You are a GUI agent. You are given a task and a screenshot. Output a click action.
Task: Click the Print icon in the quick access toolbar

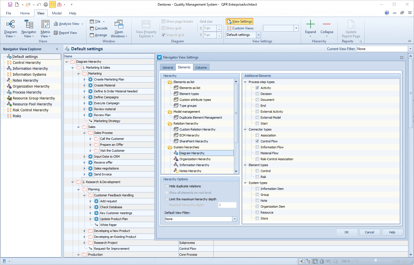tap(45, 4)
